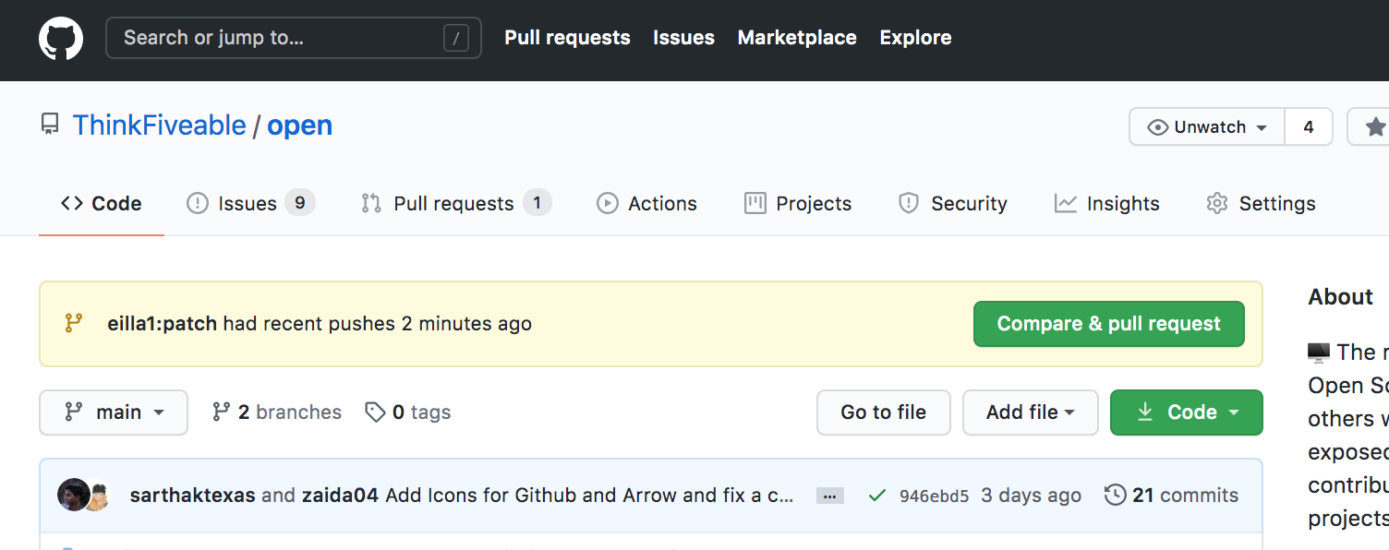Switch to the Code tab
This screenshot has width=1389, height=550.
coord(102,204)
